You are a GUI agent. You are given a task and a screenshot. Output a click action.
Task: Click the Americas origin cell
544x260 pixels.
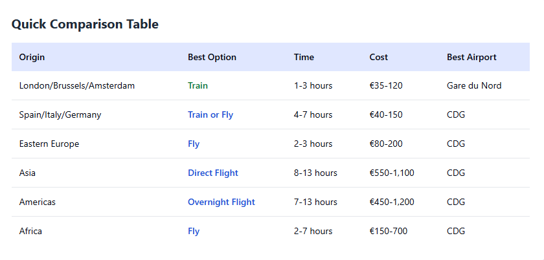click(x=38, y=202)
